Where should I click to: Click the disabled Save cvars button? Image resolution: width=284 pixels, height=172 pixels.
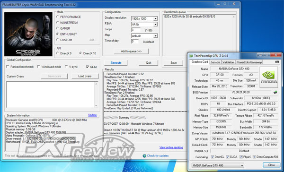[54, 76]
